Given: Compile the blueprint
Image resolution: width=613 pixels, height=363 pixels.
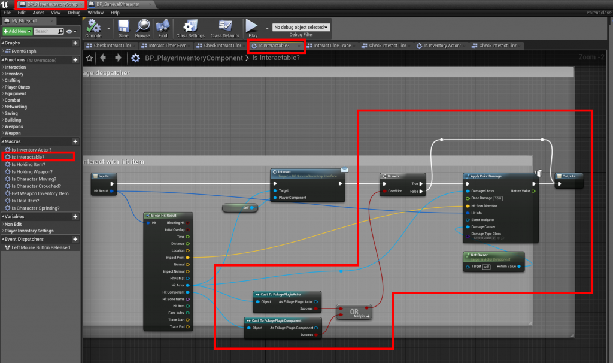Looking at the screenshot, I should pyautogui.click(x=93, y=29).
